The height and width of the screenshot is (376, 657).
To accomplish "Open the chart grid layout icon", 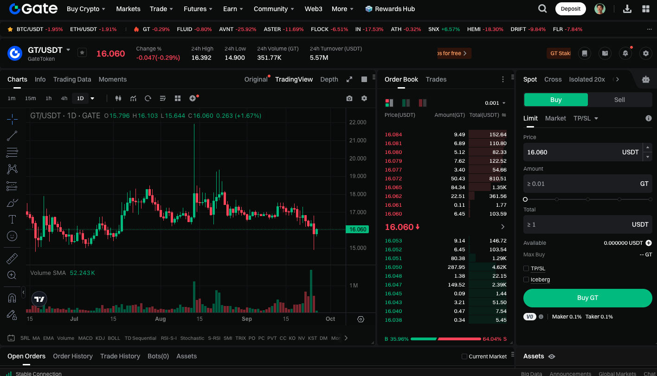I will (178, 98).
